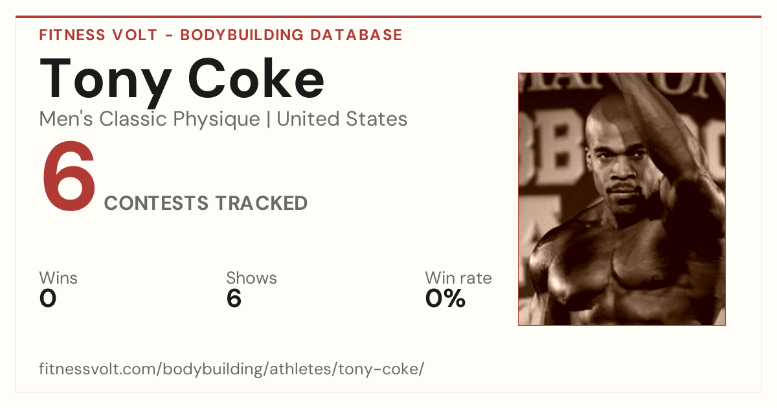The height and width of the screenshot is (408, 777).
Task: Click the Men's Classic Physique division text
Action: pyautogui.click(x=150, y=119)
